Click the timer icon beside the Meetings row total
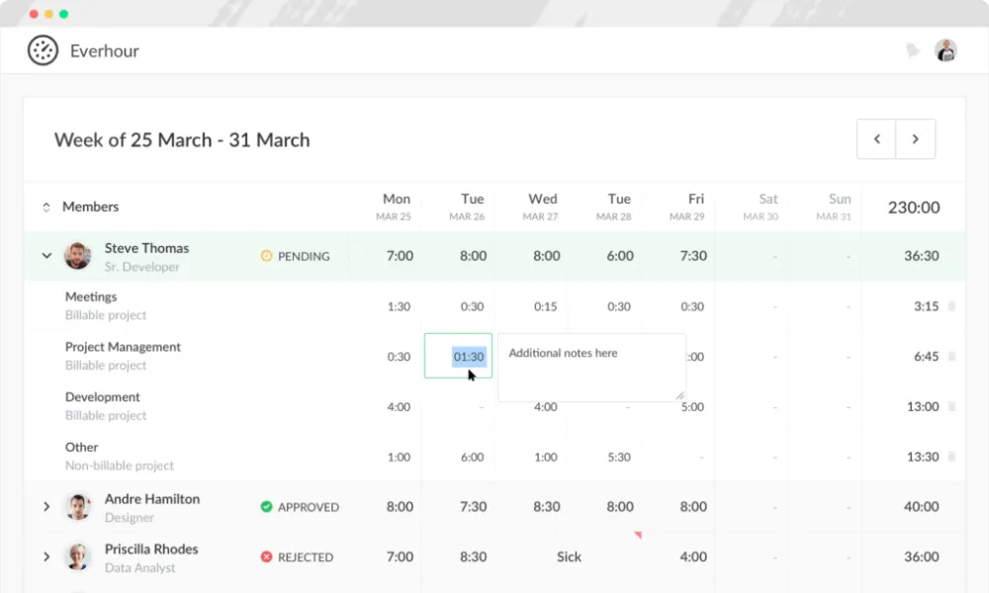The image size is (989, 593). point(951,306)
